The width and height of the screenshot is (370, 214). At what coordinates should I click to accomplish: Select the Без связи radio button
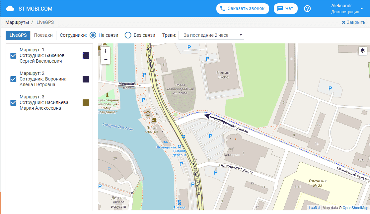tap(128, 35)
